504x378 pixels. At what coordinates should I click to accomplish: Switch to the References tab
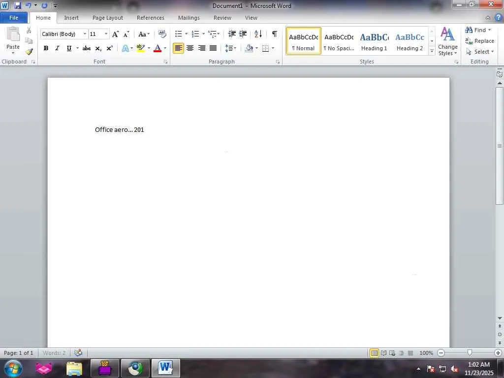[x=151, y=18]
